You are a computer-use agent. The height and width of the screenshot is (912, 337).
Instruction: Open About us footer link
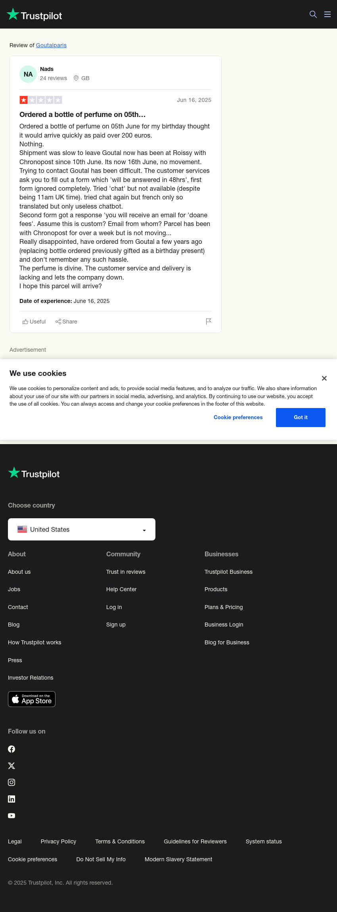(19, 572)
